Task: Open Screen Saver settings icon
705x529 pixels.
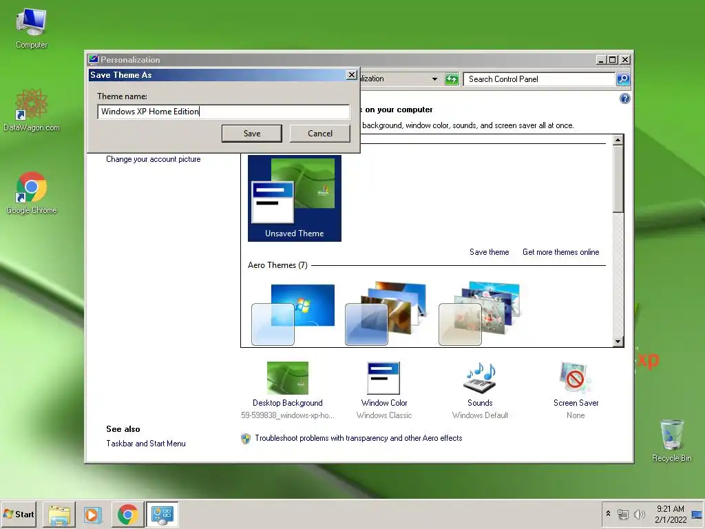Action: (576, 378)
